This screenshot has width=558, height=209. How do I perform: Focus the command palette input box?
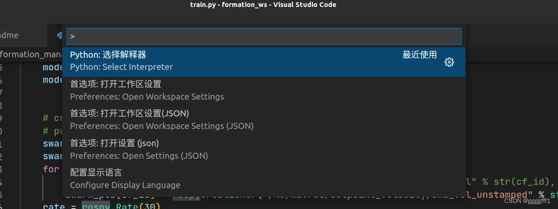coord(264,36)
